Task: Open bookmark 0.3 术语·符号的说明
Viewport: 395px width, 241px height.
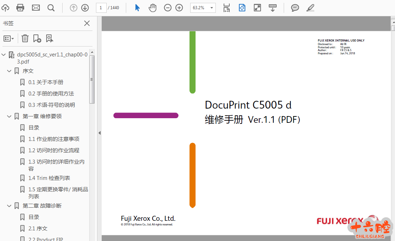Action: 52,105
